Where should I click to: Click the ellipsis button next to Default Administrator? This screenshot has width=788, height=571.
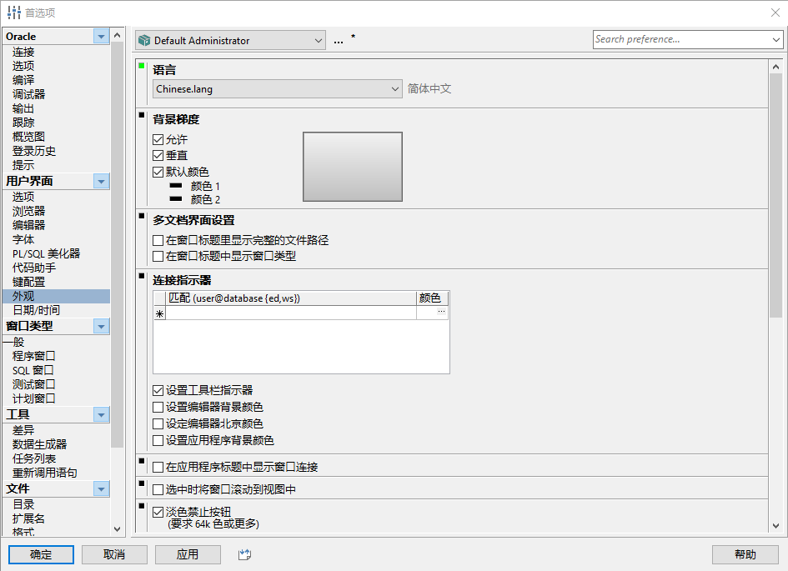(x=338, y=40)
